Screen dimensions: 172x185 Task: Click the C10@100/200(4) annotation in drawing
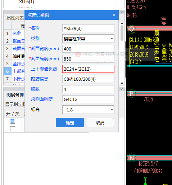pyautogui.click(x=148, y=171)
